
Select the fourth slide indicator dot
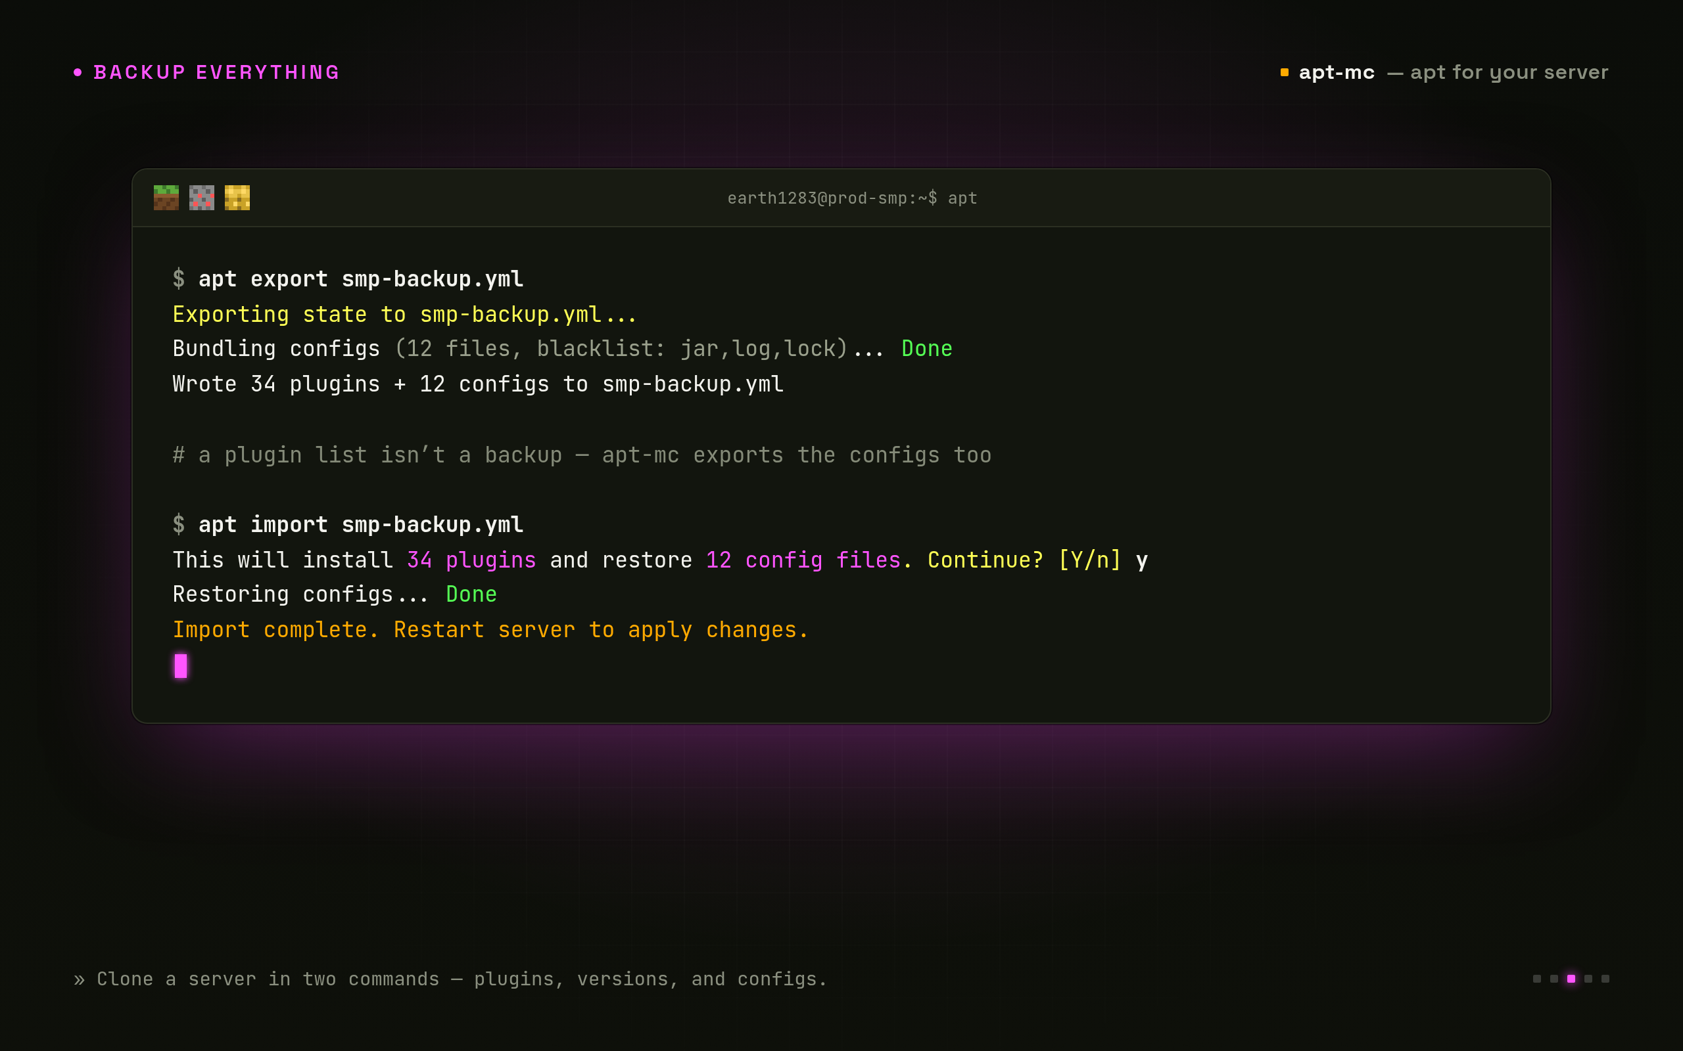pyautogui.click(x=1588, y=979)
